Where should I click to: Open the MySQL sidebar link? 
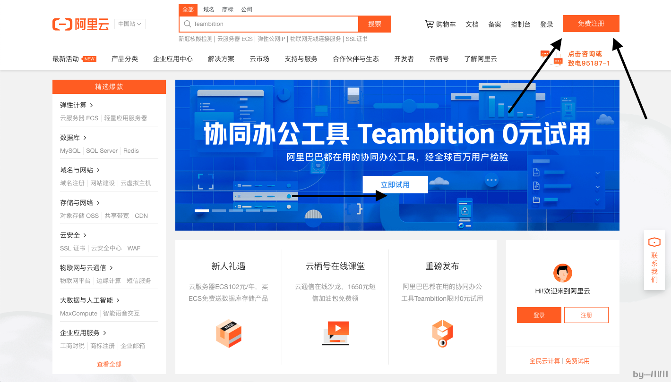coord(70,150)
